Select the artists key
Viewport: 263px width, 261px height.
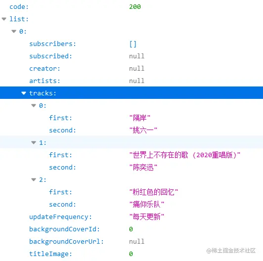pos(44,81)
